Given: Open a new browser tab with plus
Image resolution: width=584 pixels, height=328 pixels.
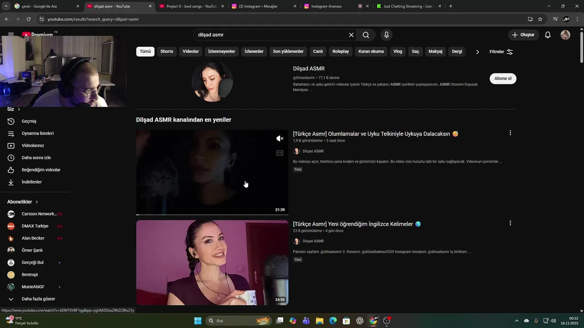Looking at the screenshot, I should pos(451,6).
